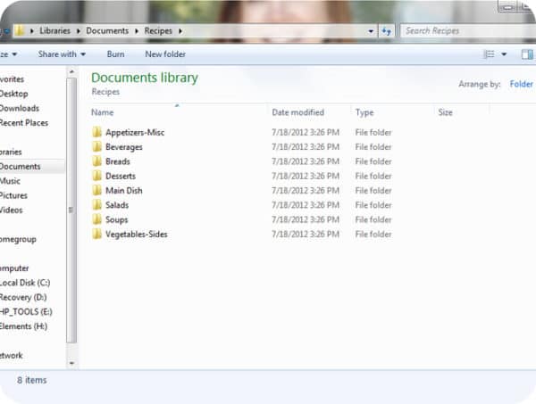536x404 pixels.
Task: Go to Documents in the breadcrumb
Action: [107, 30]
